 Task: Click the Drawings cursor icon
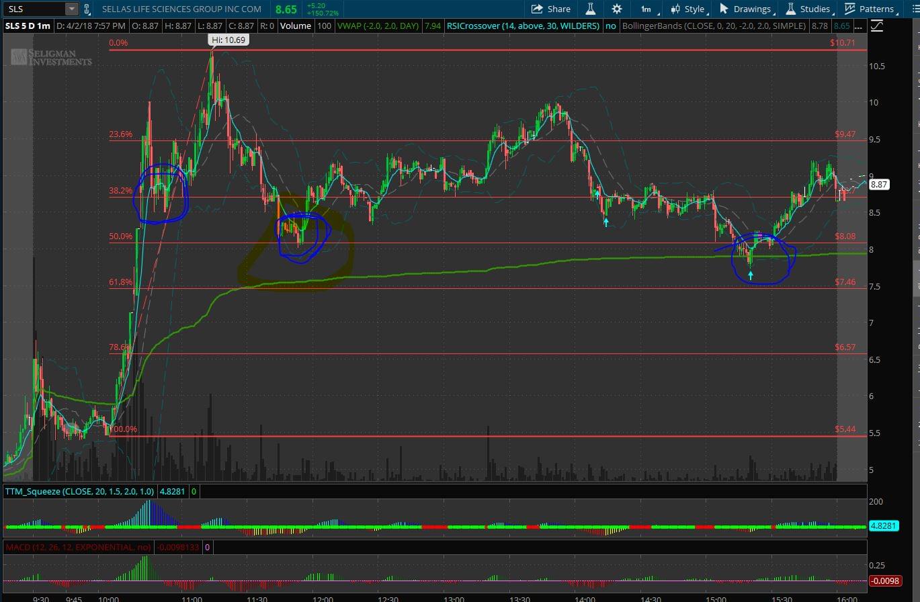(724, 9)
